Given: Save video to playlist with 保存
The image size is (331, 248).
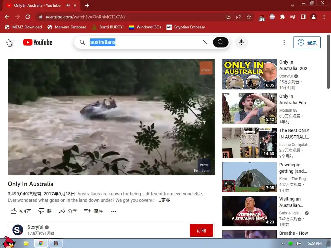Looking at the screenshot, I should coord(93,211).
